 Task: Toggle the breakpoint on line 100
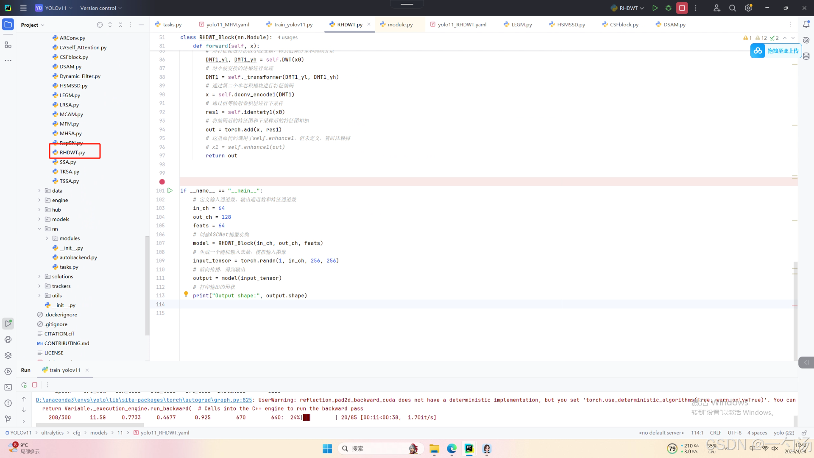(x=162, y=182)
